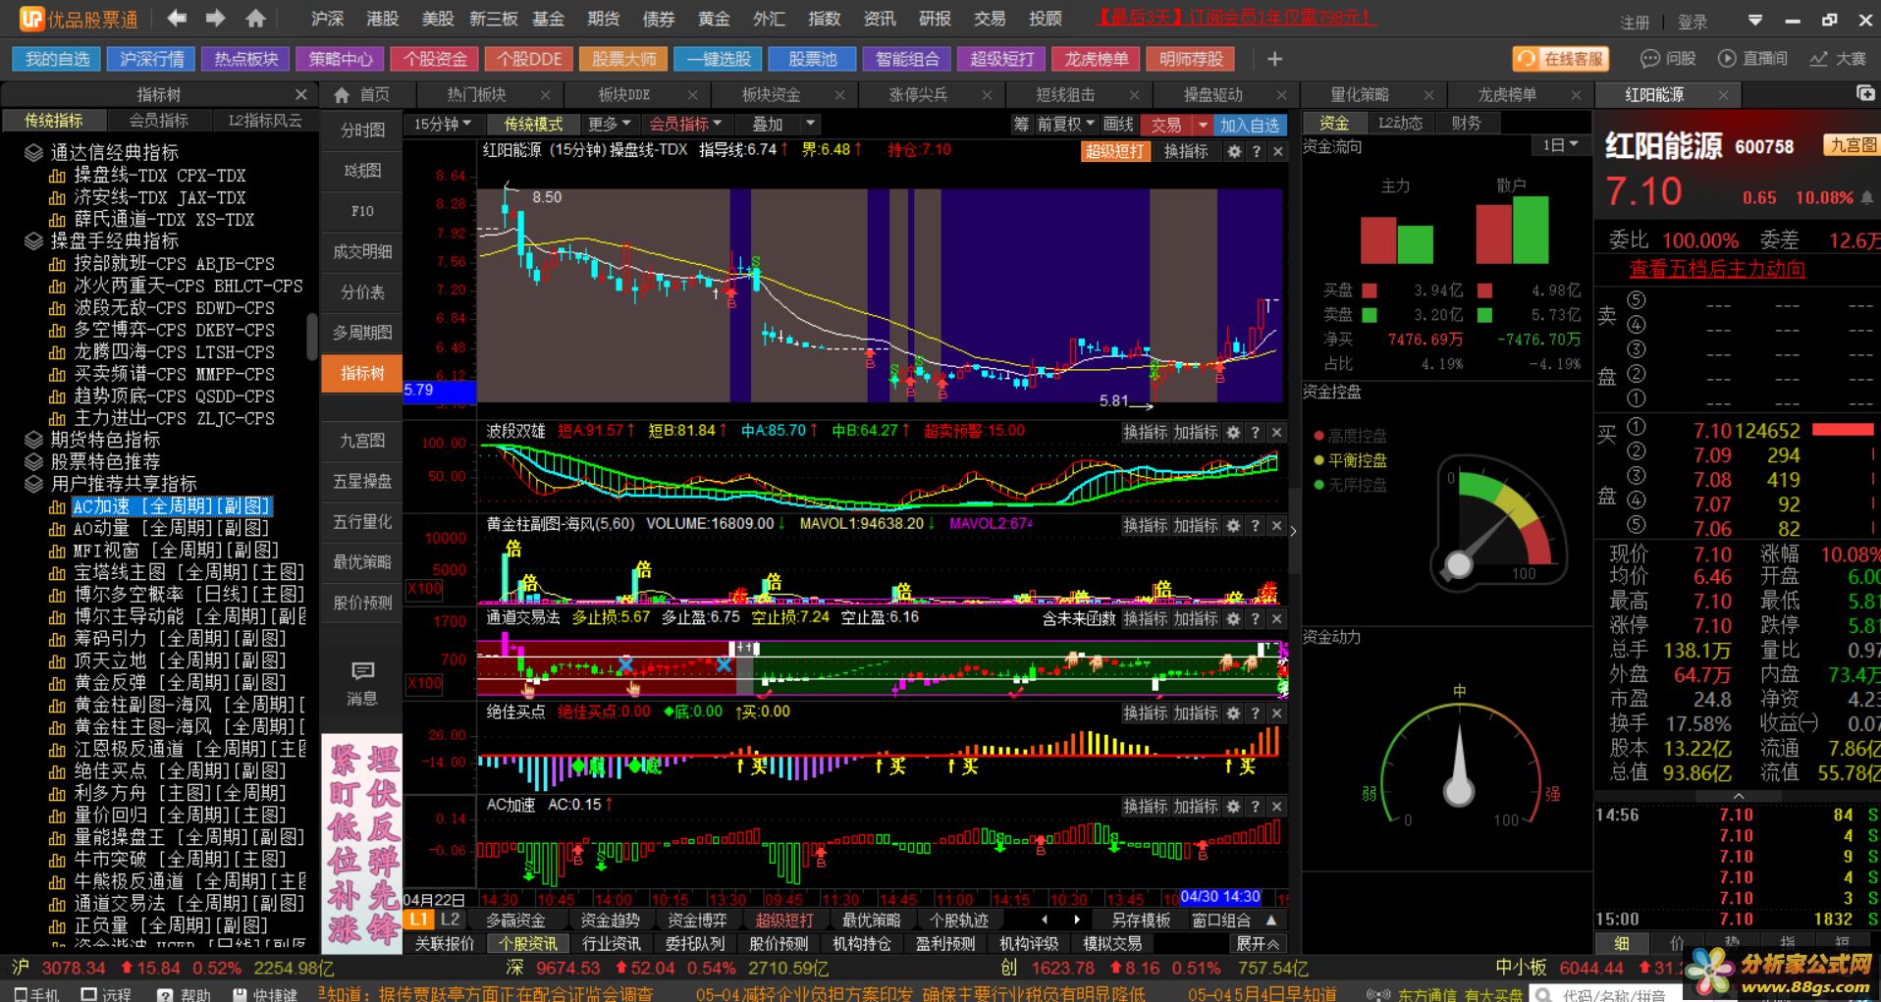The height and width of the screenshot is (1002, 1881).
Task: Open the 港股 menu
Action: point(382,19)
